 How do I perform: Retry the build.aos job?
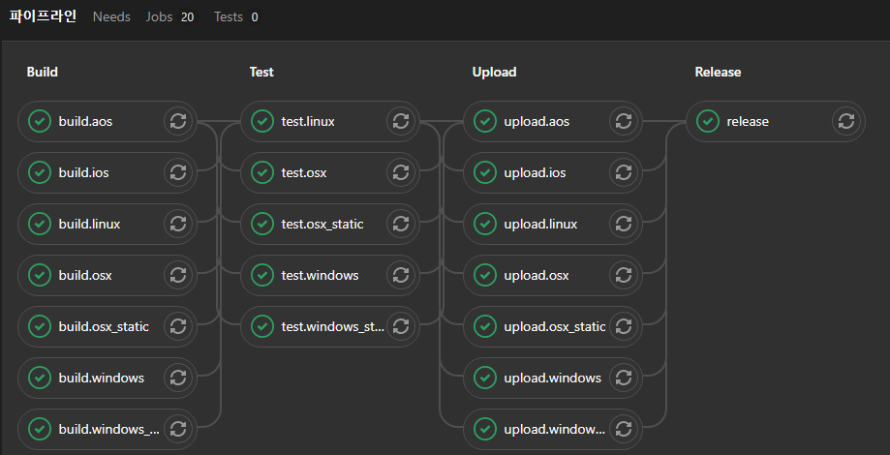tap(178, 121)
